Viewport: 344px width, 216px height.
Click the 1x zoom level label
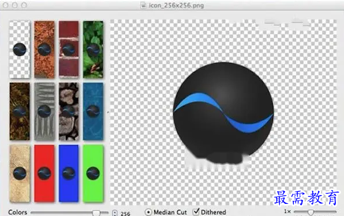[287, 211]
